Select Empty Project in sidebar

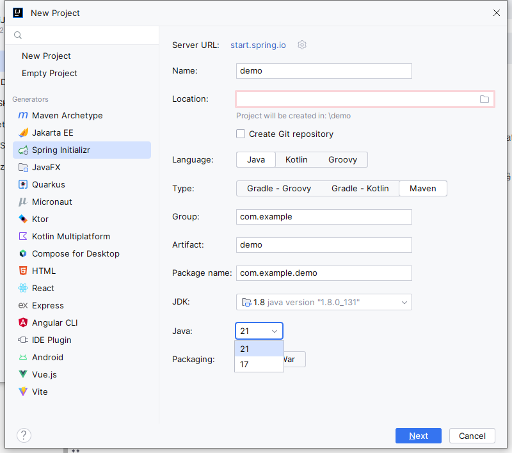[49, 73]
